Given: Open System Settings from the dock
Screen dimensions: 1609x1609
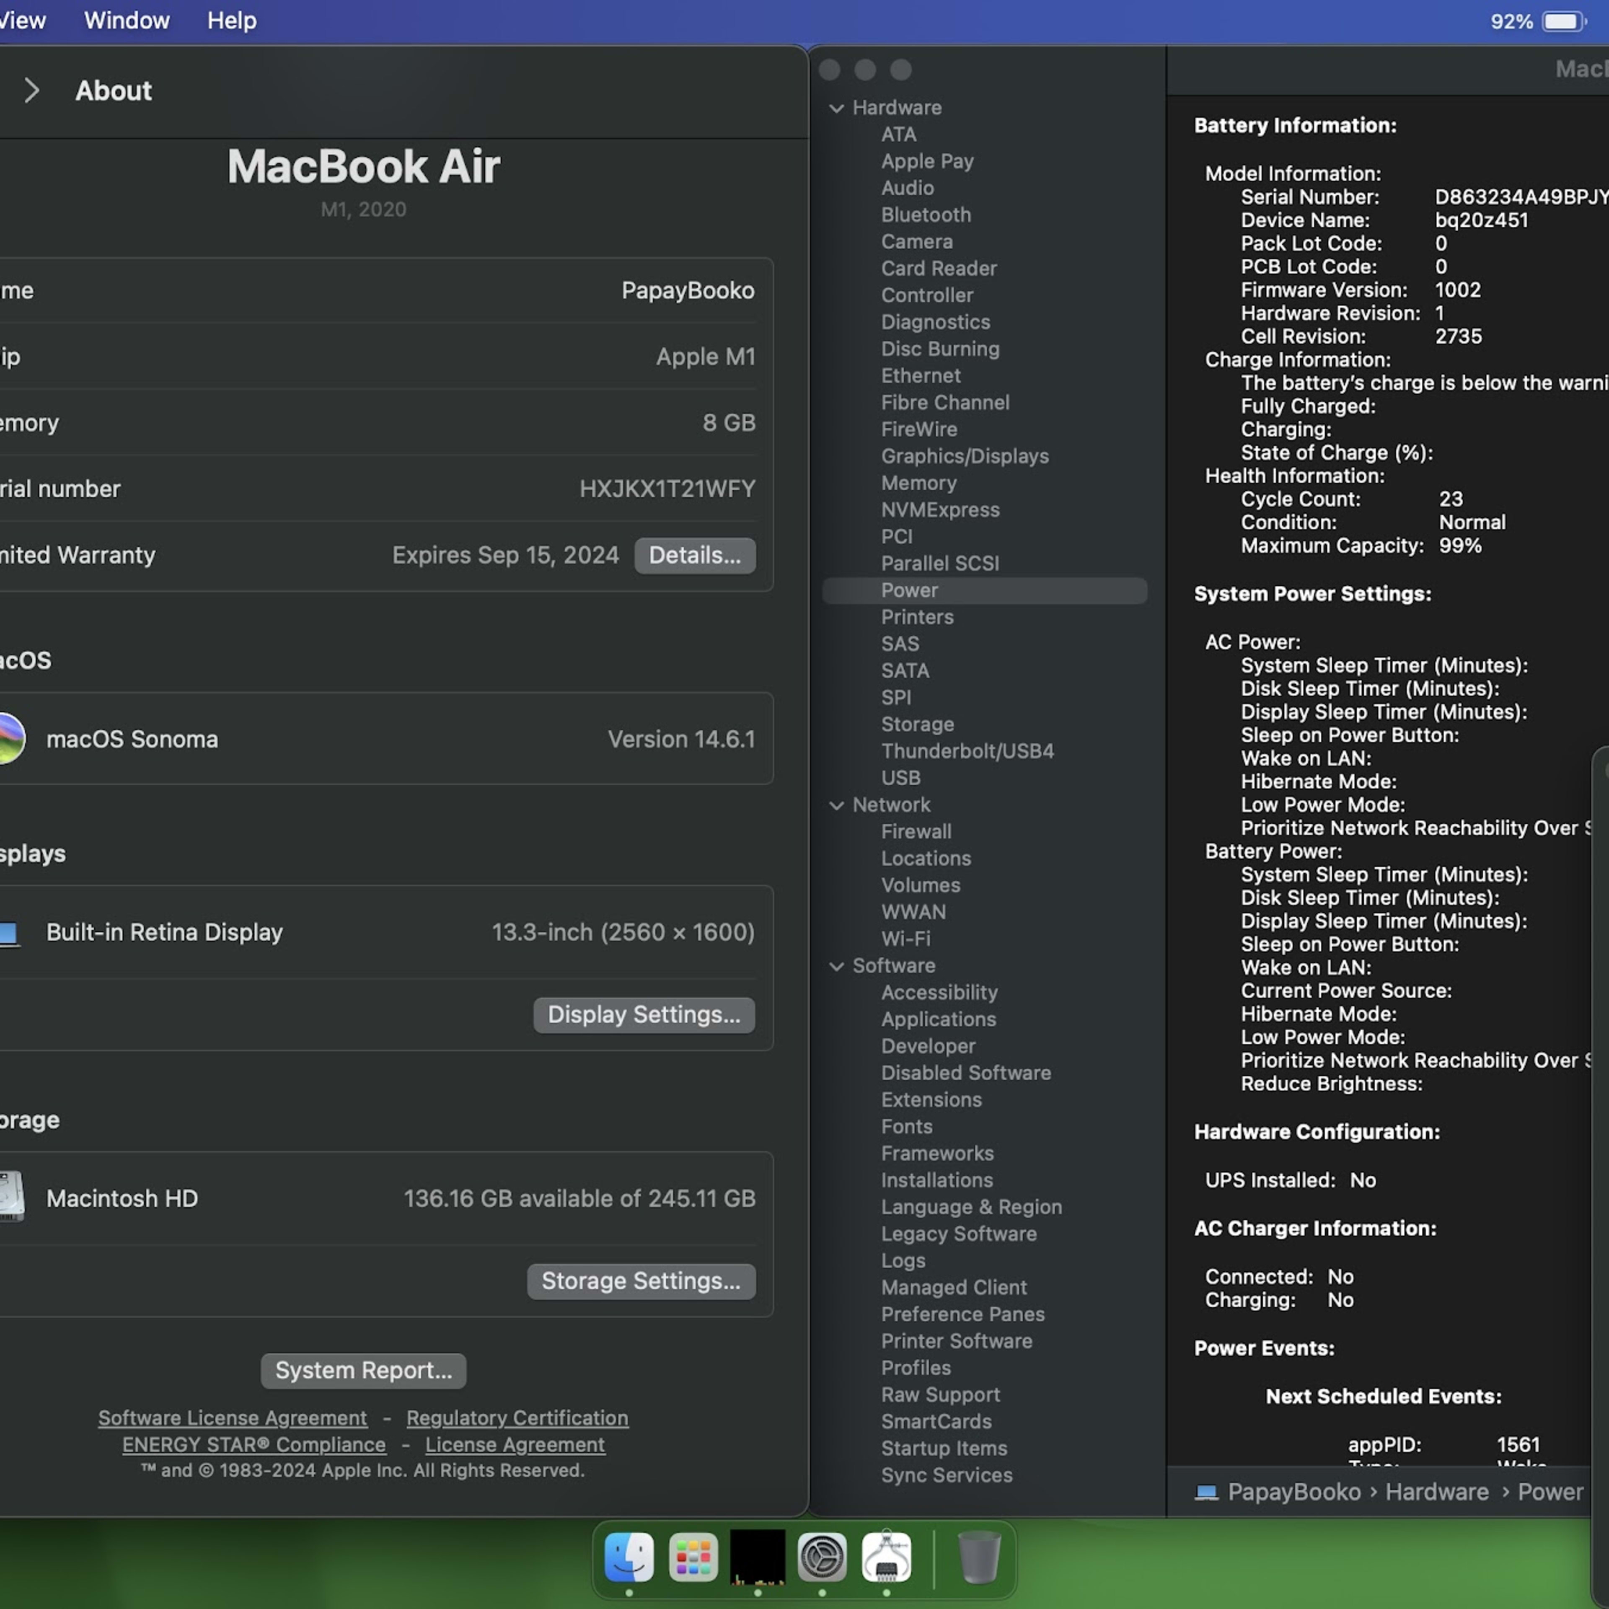Looking at the screenshot, I should (x=822, y=1557).
